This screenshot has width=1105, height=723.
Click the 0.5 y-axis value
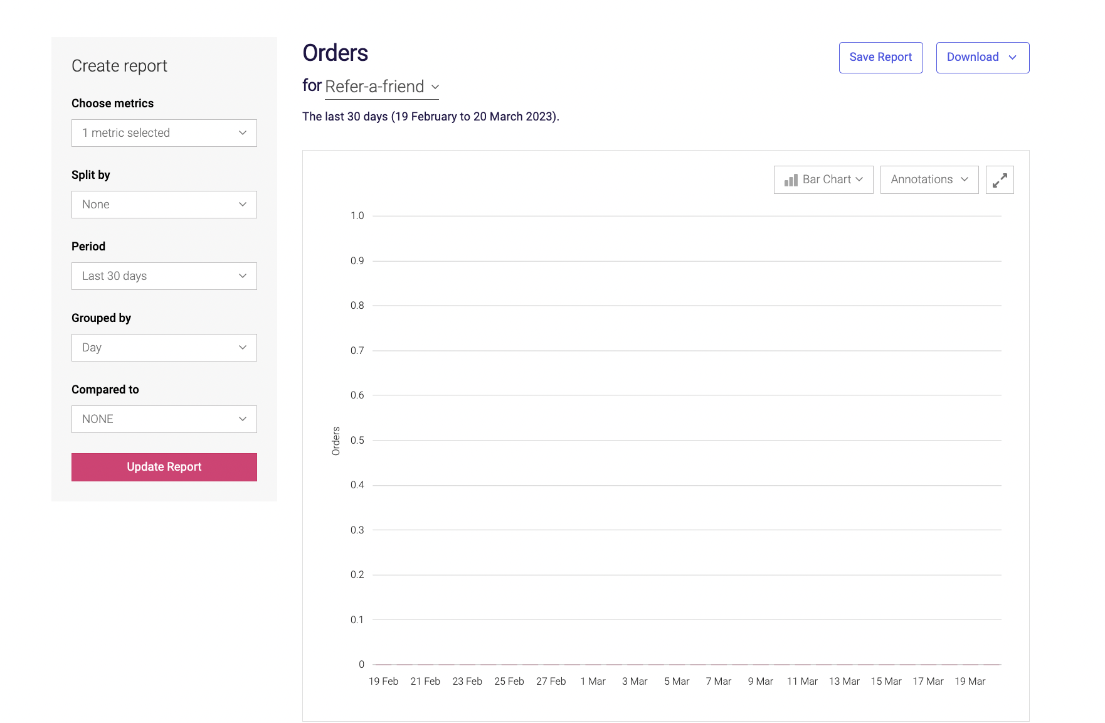[x=357, y=441]
